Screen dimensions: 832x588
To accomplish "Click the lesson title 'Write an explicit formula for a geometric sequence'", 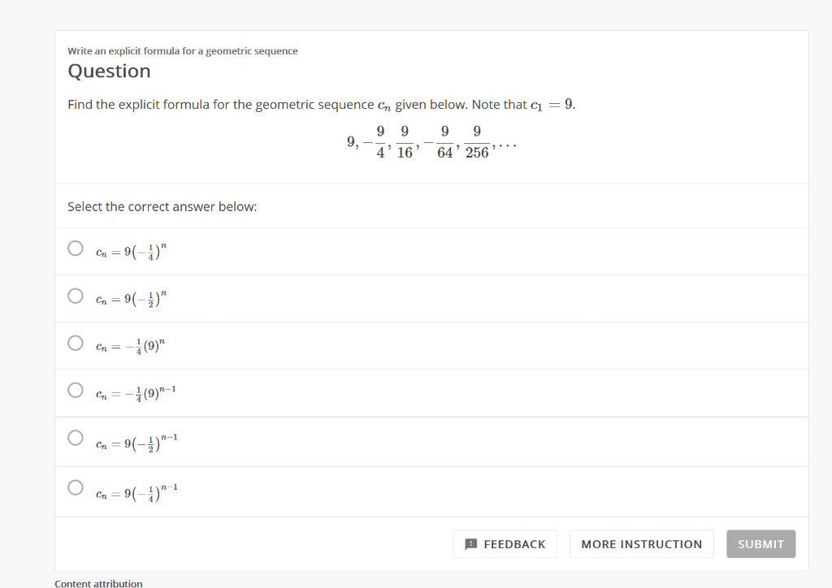I will (x=182, y=50).
